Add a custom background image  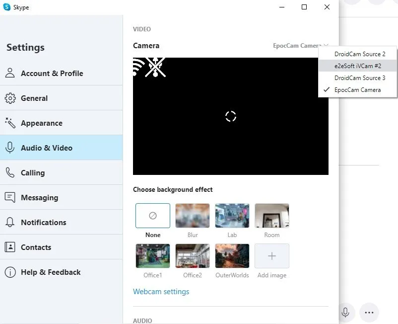[272, 256]
